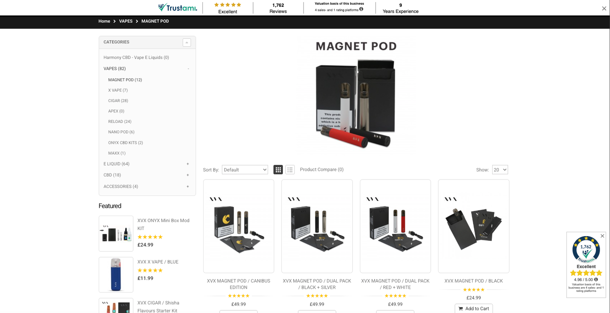Close the Trustami top banner

coord(604,8)
